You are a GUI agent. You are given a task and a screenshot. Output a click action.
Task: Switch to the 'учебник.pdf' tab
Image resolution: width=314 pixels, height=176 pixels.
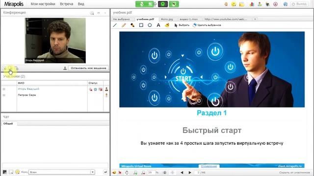[145, 19]
